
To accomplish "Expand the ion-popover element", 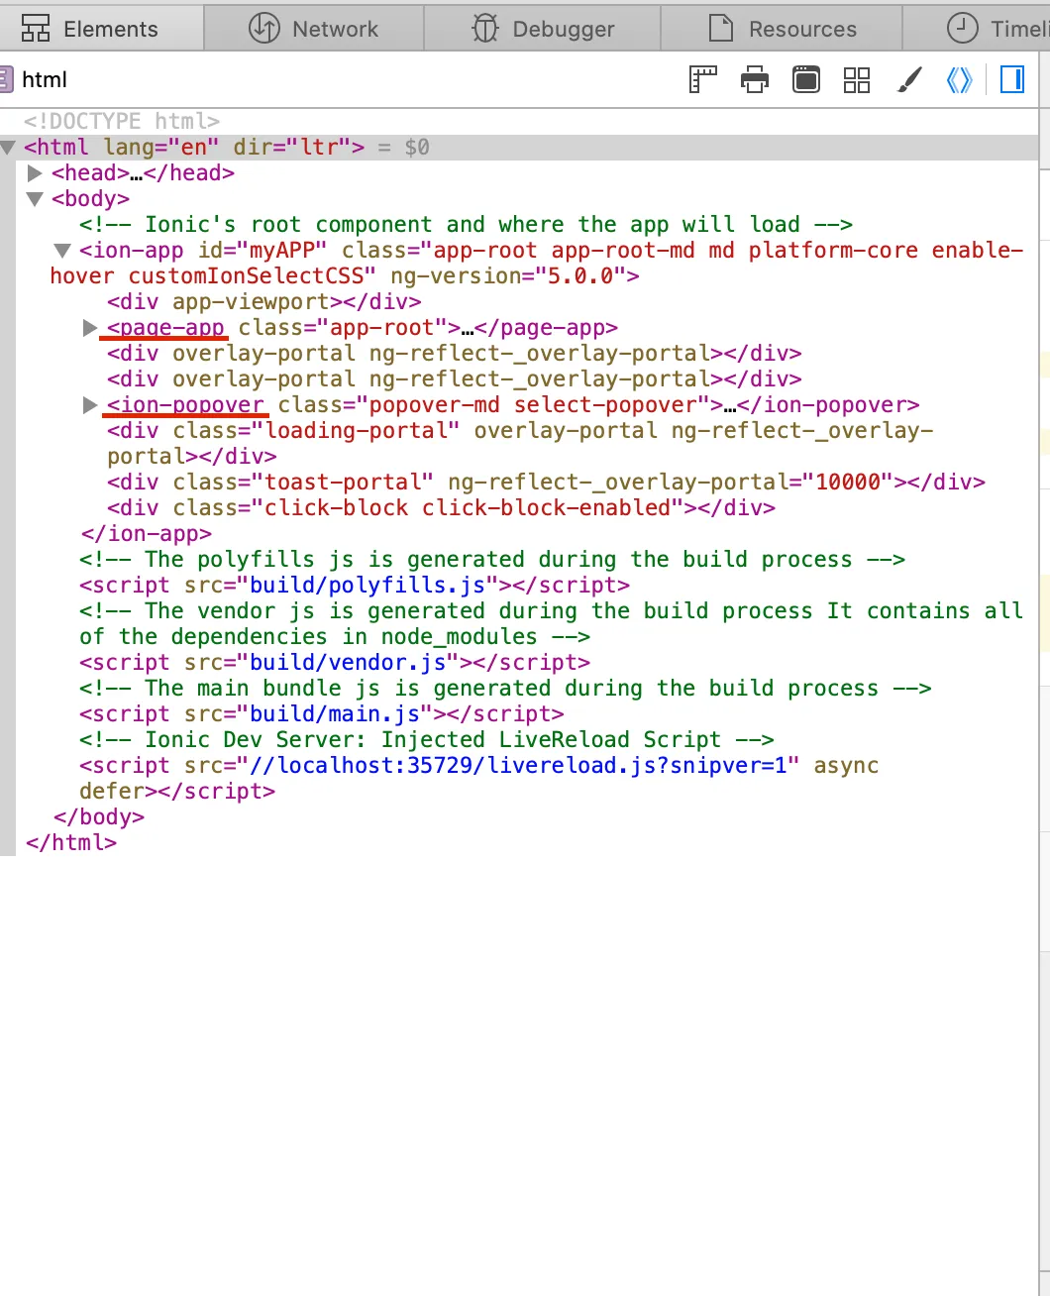I will click(90, 405).
